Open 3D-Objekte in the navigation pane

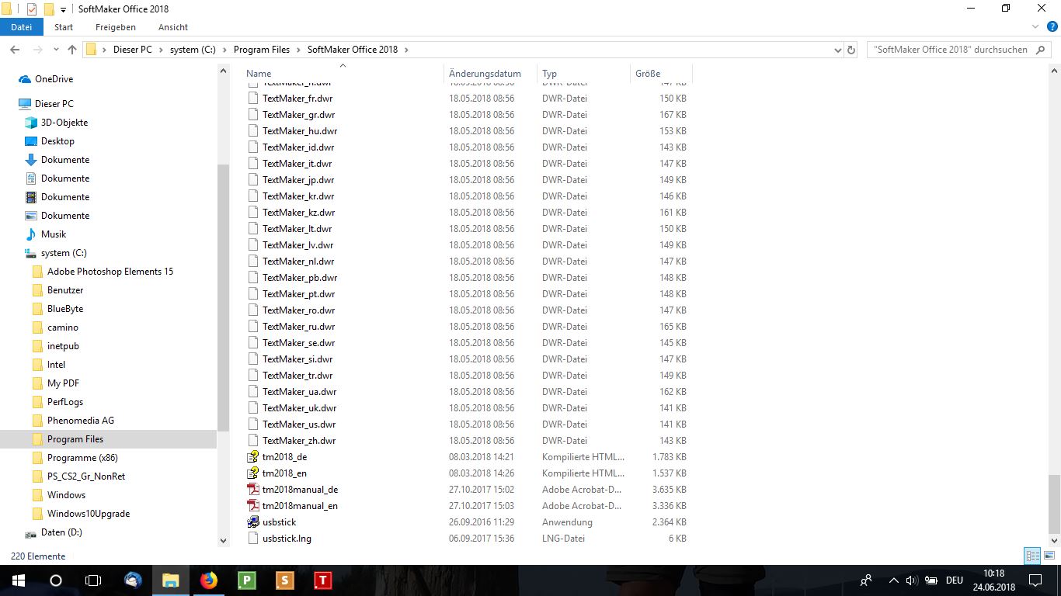coord(64,123)
